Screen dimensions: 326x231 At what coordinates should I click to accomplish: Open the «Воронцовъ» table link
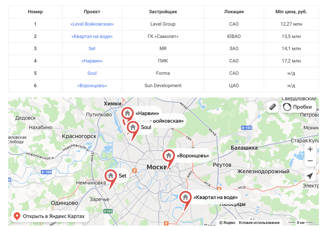pos(92,86)
